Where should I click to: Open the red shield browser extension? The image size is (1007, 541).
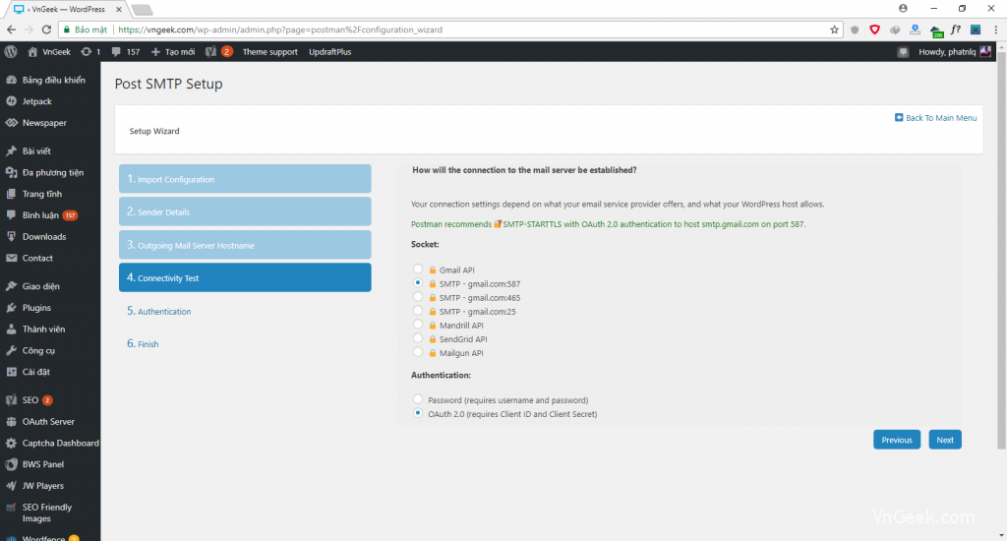coord(874,30)
